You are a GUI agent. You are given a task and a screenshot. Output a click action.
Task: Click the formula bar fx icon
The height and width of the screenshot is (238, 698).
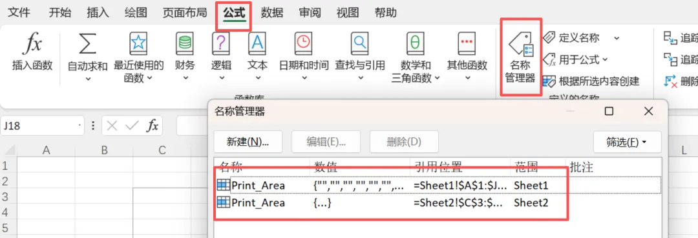[x=153, y=126]
